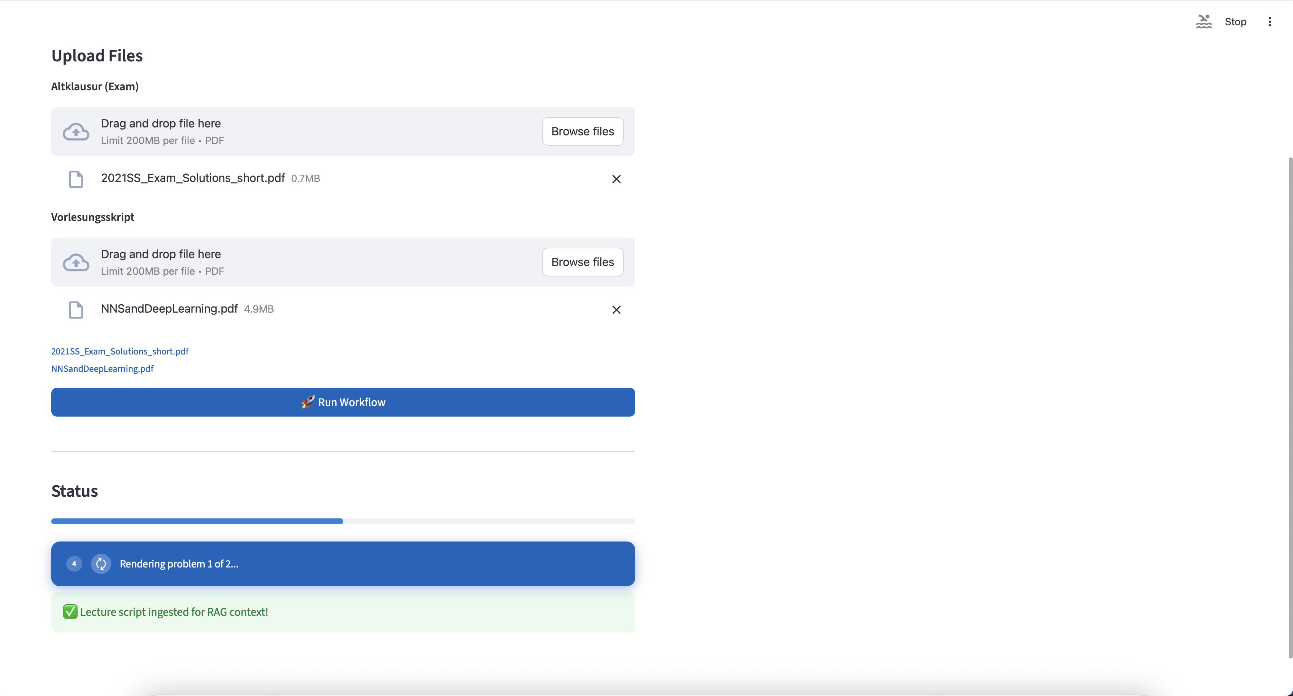Click the step 4 number badge
1293x696 pixels.
pyautogui.click(x=74, y=564)
